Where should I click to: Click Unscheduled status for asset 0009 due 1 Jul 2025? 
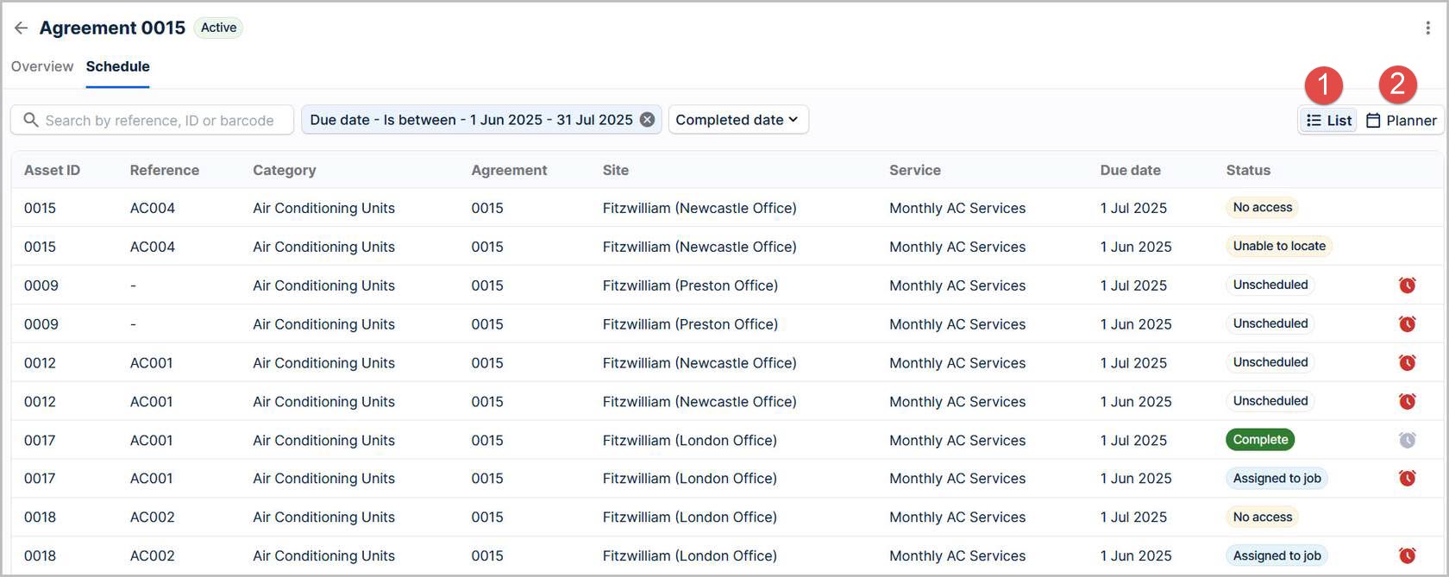tap(1270, 285)
